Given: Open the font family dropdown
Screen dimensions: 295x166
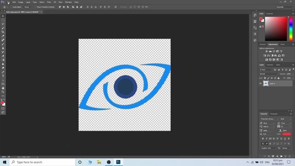Looking at the screenshot, I should (x=270, y=119).
